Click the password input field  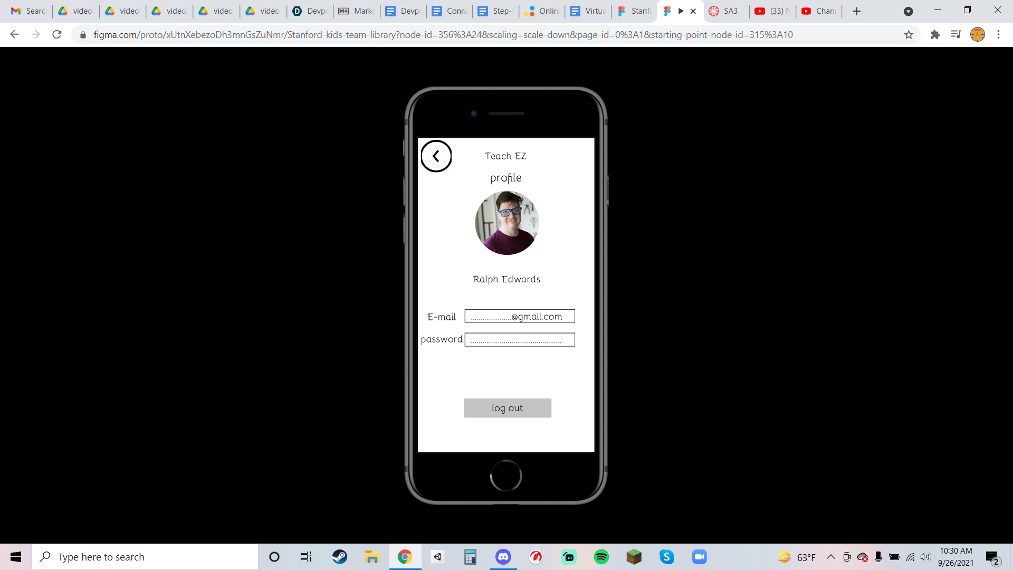point(519,340)
